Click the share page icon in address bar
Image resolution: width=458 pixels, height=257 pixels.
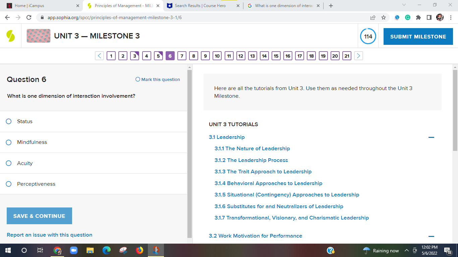point(373,17)
